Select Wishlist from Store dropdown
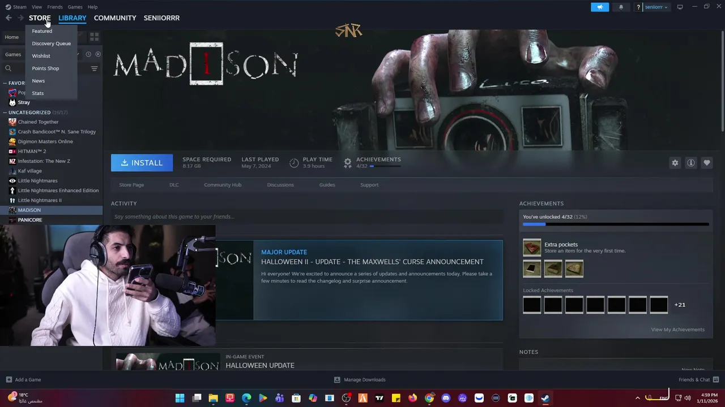The height and width of the screenshot is (407, 725). coord(41,56)
